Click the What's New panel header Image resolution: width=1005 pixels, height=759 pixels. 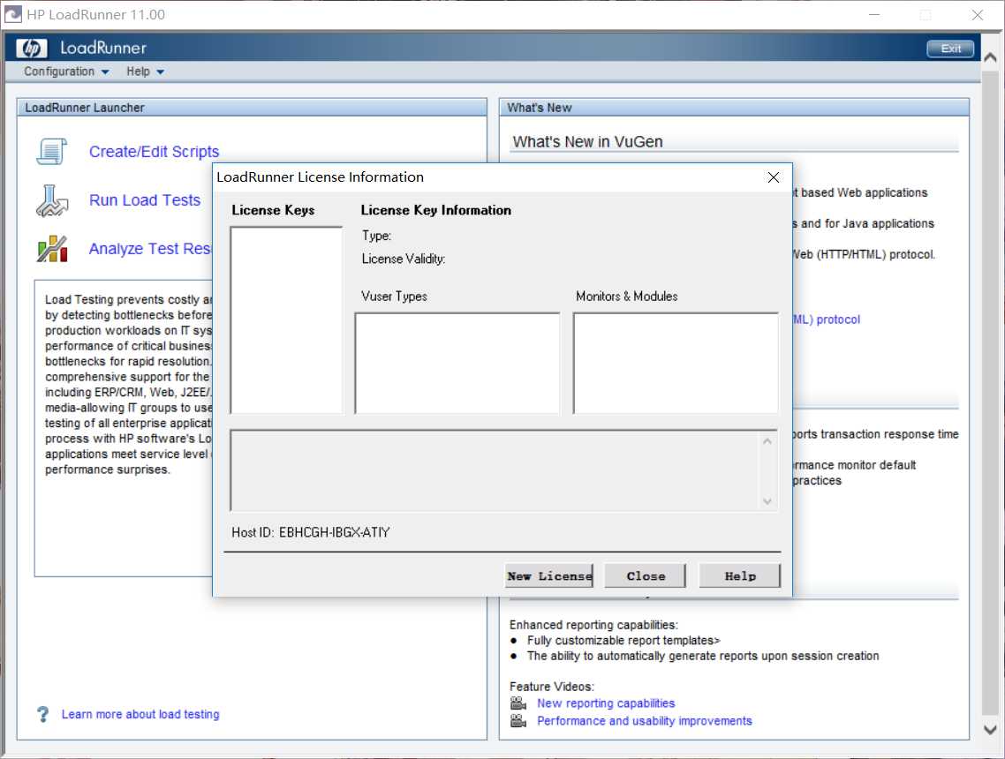(x=734, y=108)
